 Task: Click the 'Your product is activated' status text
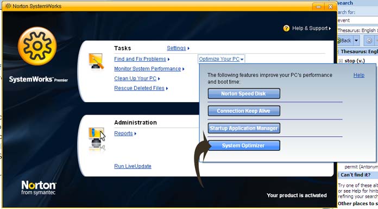(x=297, y=195)
